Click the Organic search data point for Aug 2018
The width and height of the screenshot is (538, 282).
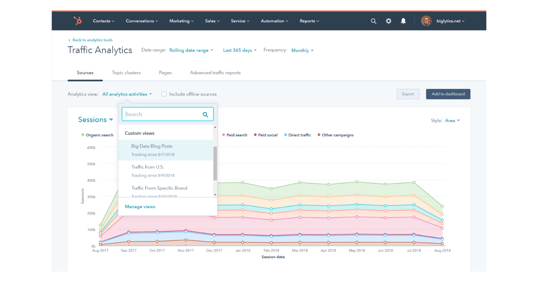coord(443,206)
